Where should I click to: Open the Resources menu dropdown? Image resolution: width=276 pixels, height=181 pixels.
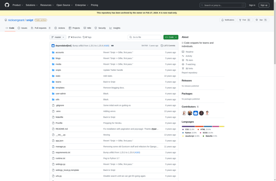pyautogui.click(x=47, y=5)
